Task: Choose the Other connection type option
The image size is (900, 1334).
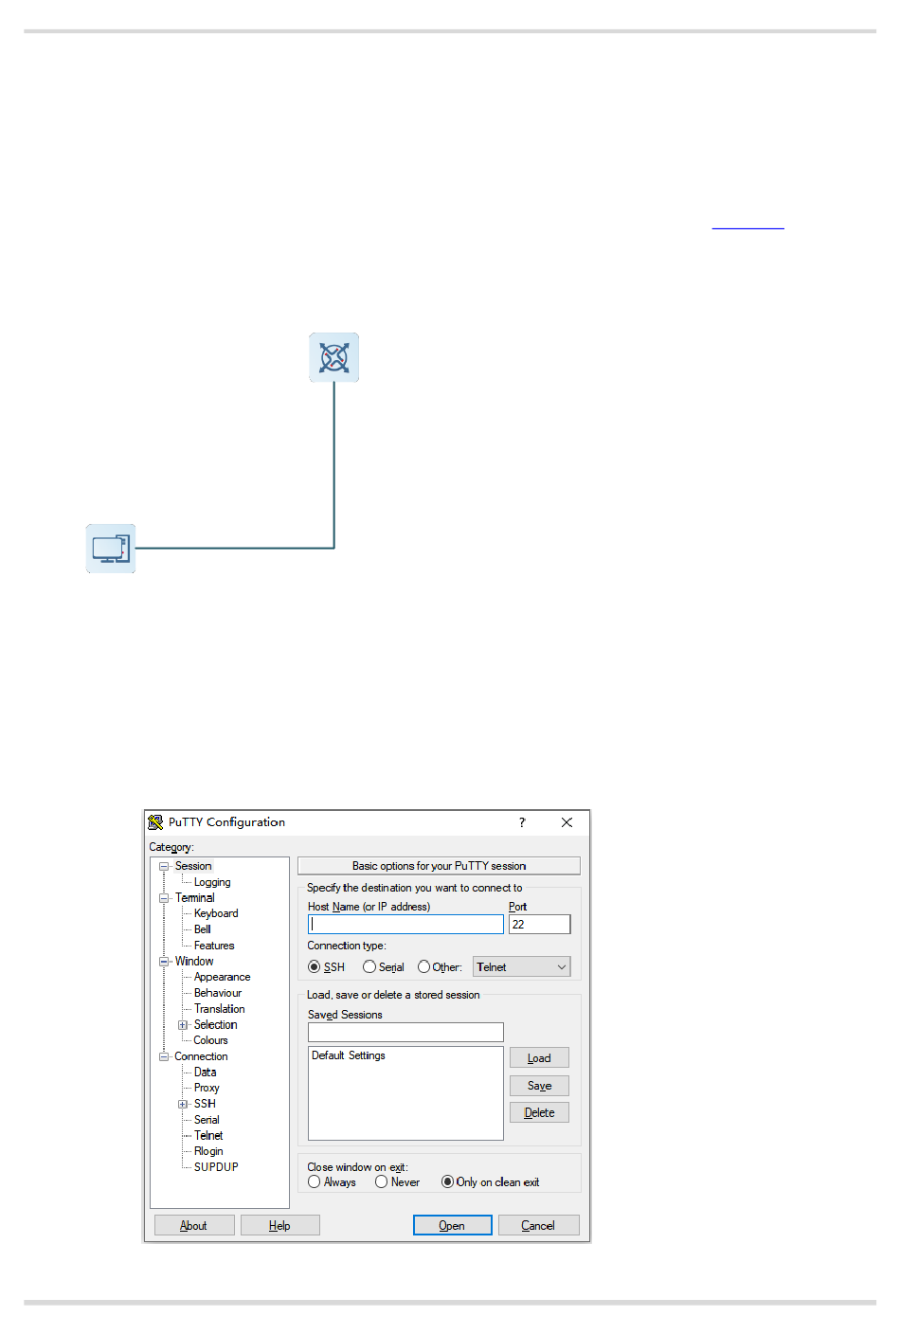Action: click(423, 967)
